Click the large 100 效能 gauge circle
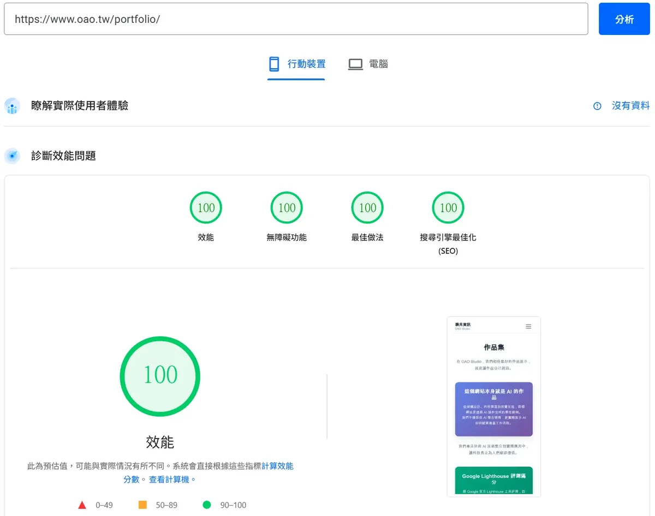Screen dimensions: 655x516 coord(159,376)
